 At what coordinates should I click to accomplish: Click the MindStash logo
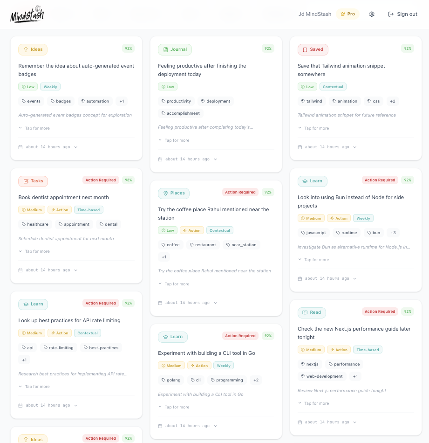coord(27,14)
